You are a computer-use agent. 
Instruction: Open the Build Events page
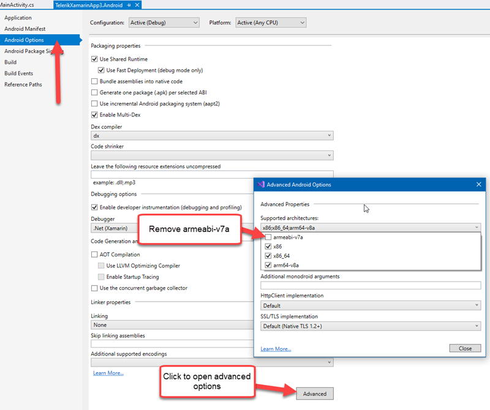19,73
